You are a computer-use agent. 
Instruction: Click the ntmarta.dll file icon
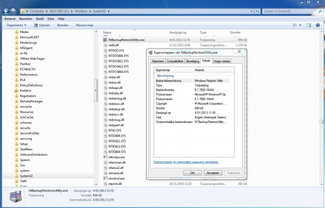(x=105, y=173)
